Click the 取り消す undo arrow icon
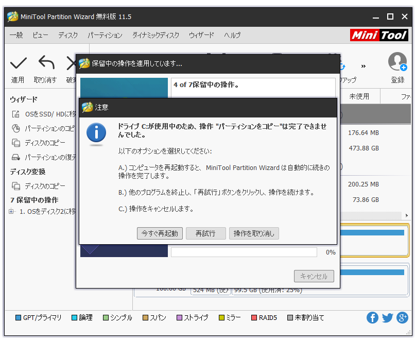This screenshot has width=415, height=339. [x=46, y=62]
